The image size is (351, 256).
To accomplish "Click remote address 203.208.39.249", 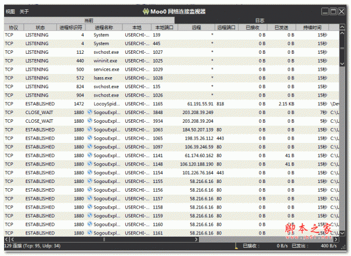I will [x=198, y=112].
